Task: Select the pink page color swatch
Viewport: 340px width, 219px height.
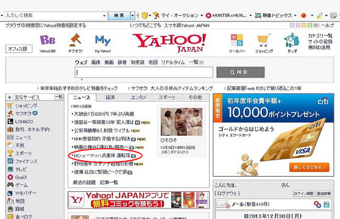Action: pos(298,25)
